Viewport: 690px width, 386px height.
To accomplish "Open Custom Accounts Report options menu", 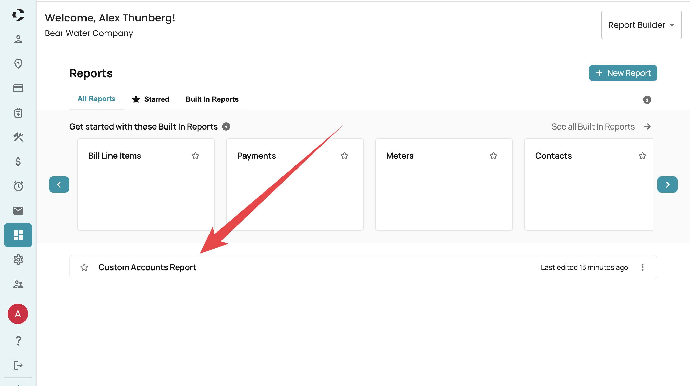I will click(x=642, y=267).
